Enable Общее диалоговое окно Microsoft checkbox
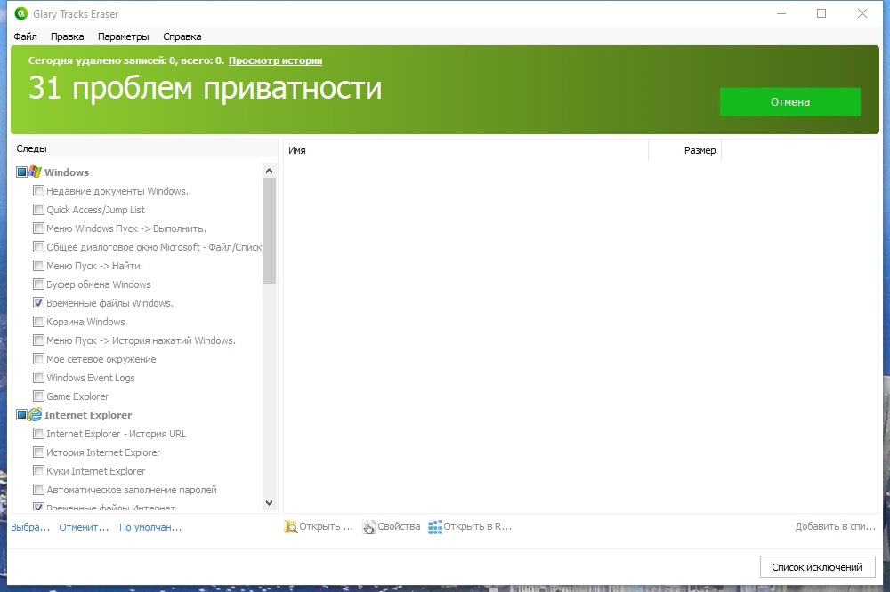This screenshot has width=890, height=592. [x=38, y=247]
